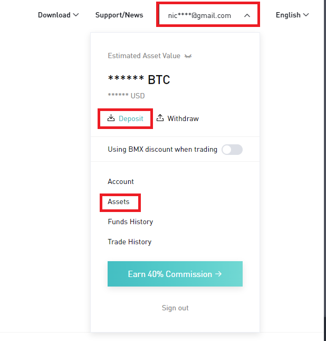
Task: View Trade History
Action: pos(129,242)
